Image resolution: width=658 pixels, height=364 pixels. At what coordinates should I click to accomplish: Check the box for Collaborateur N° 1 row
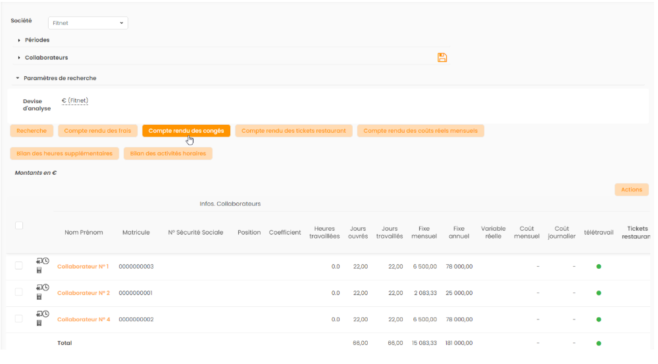coord(19,265)
